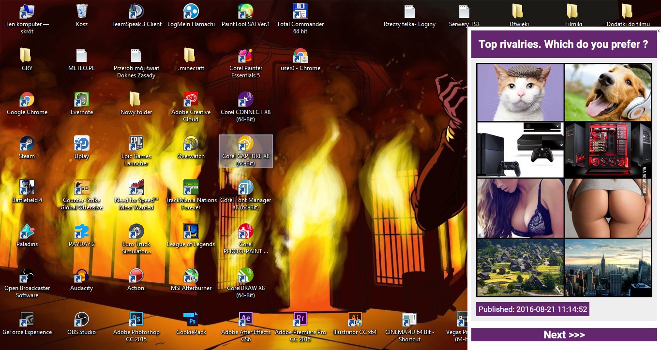
Task: Click the cat with cap picture
Action: coord(520,92)
